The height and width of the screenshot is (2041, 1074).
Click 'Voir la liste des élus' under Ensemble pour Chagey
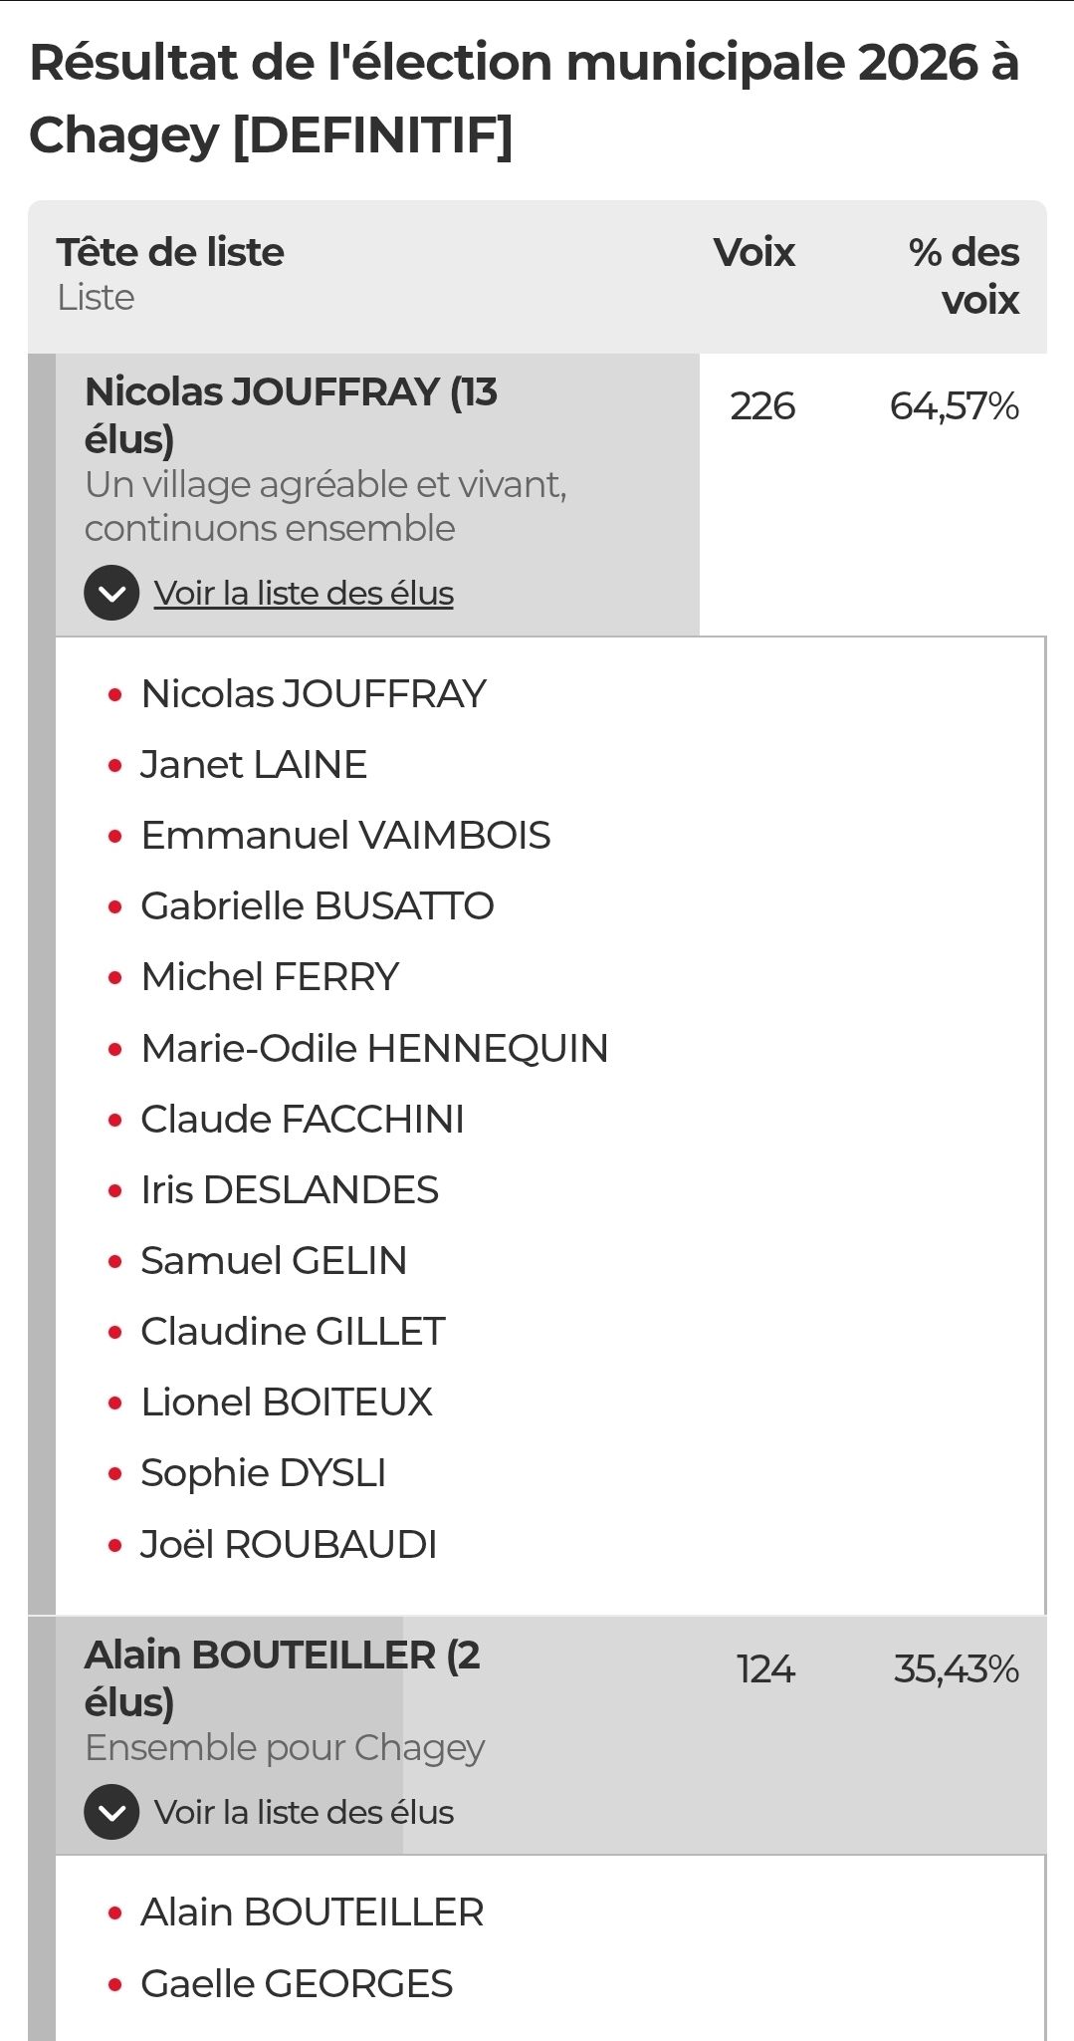point(304,1812)
